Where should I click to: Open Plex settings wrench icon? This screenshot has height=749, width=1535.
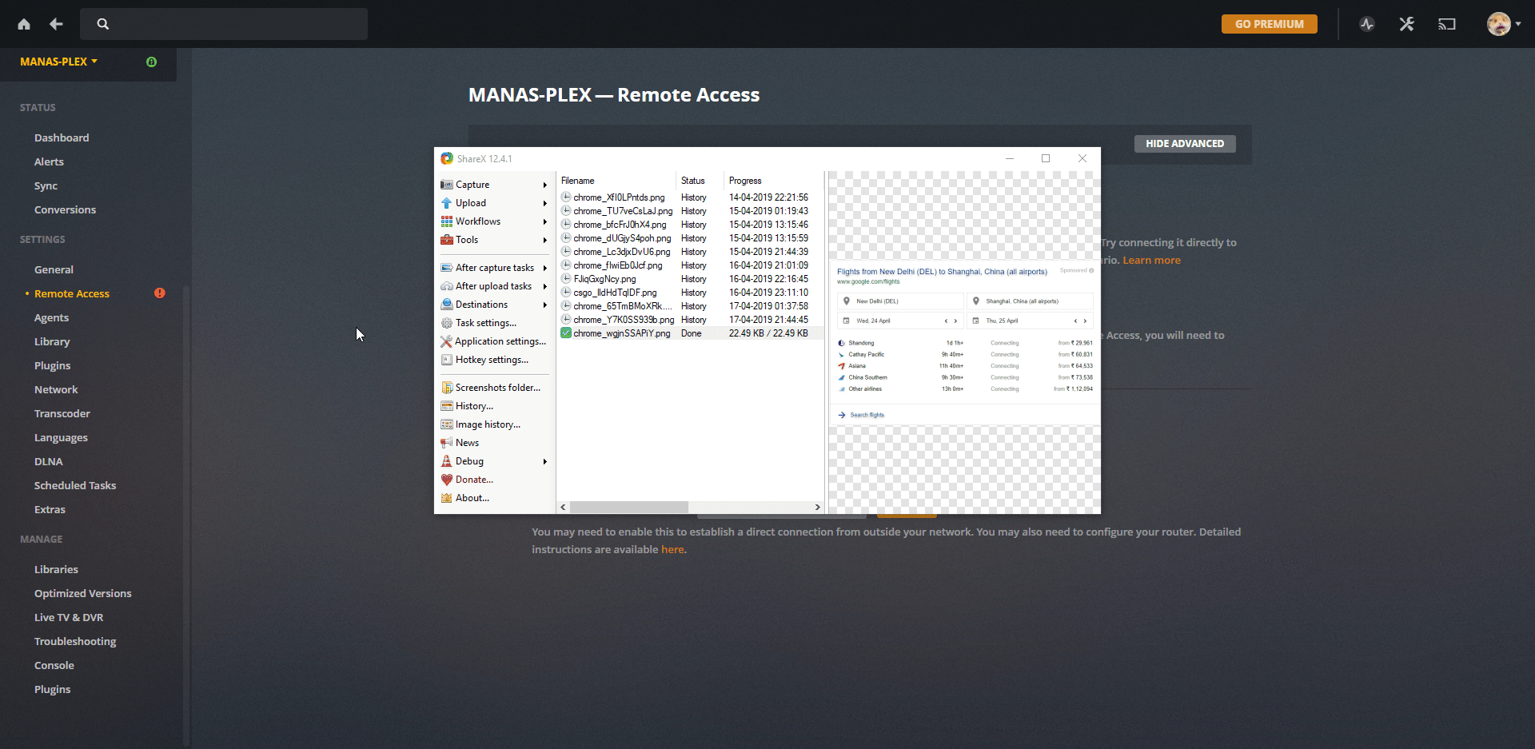click(x=1407, y=24)
